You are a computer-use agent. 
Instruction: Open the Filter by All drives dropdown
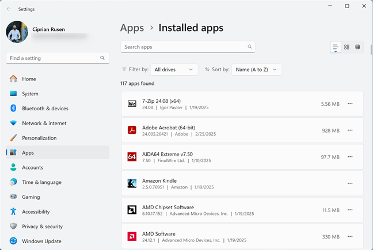click(174, 70)
